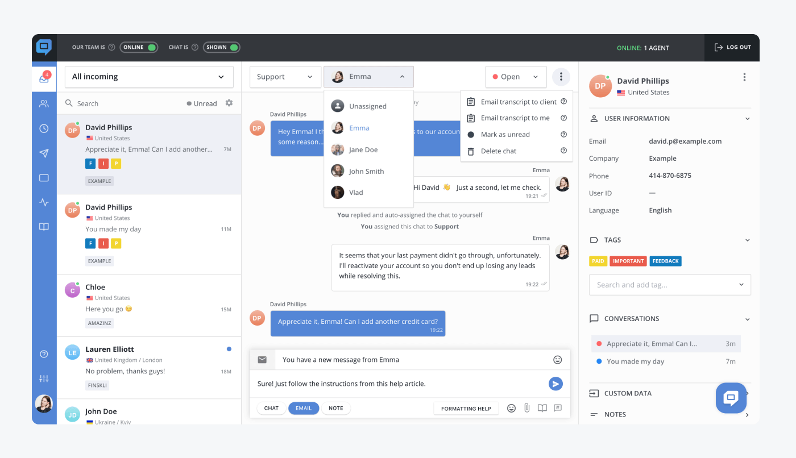Open the Team section in the sidebar
Viewport: 796px width, 458px height.
coord(44,103)
